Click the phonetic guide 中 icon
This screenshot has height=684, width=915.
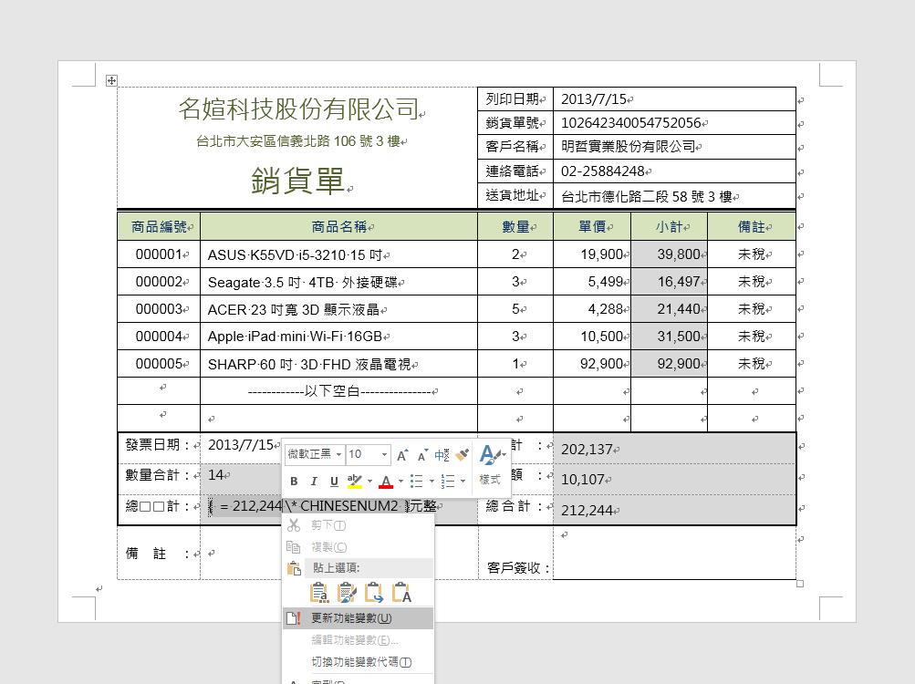(x=442, y=455)
